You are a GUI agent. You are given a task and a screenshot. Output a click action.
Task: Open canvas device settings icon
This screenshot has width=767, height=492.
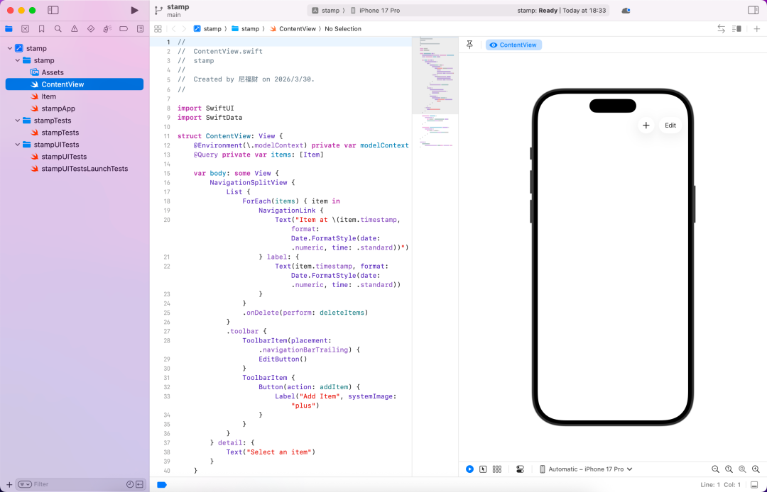pyautogui.click(x=520, y=469)
